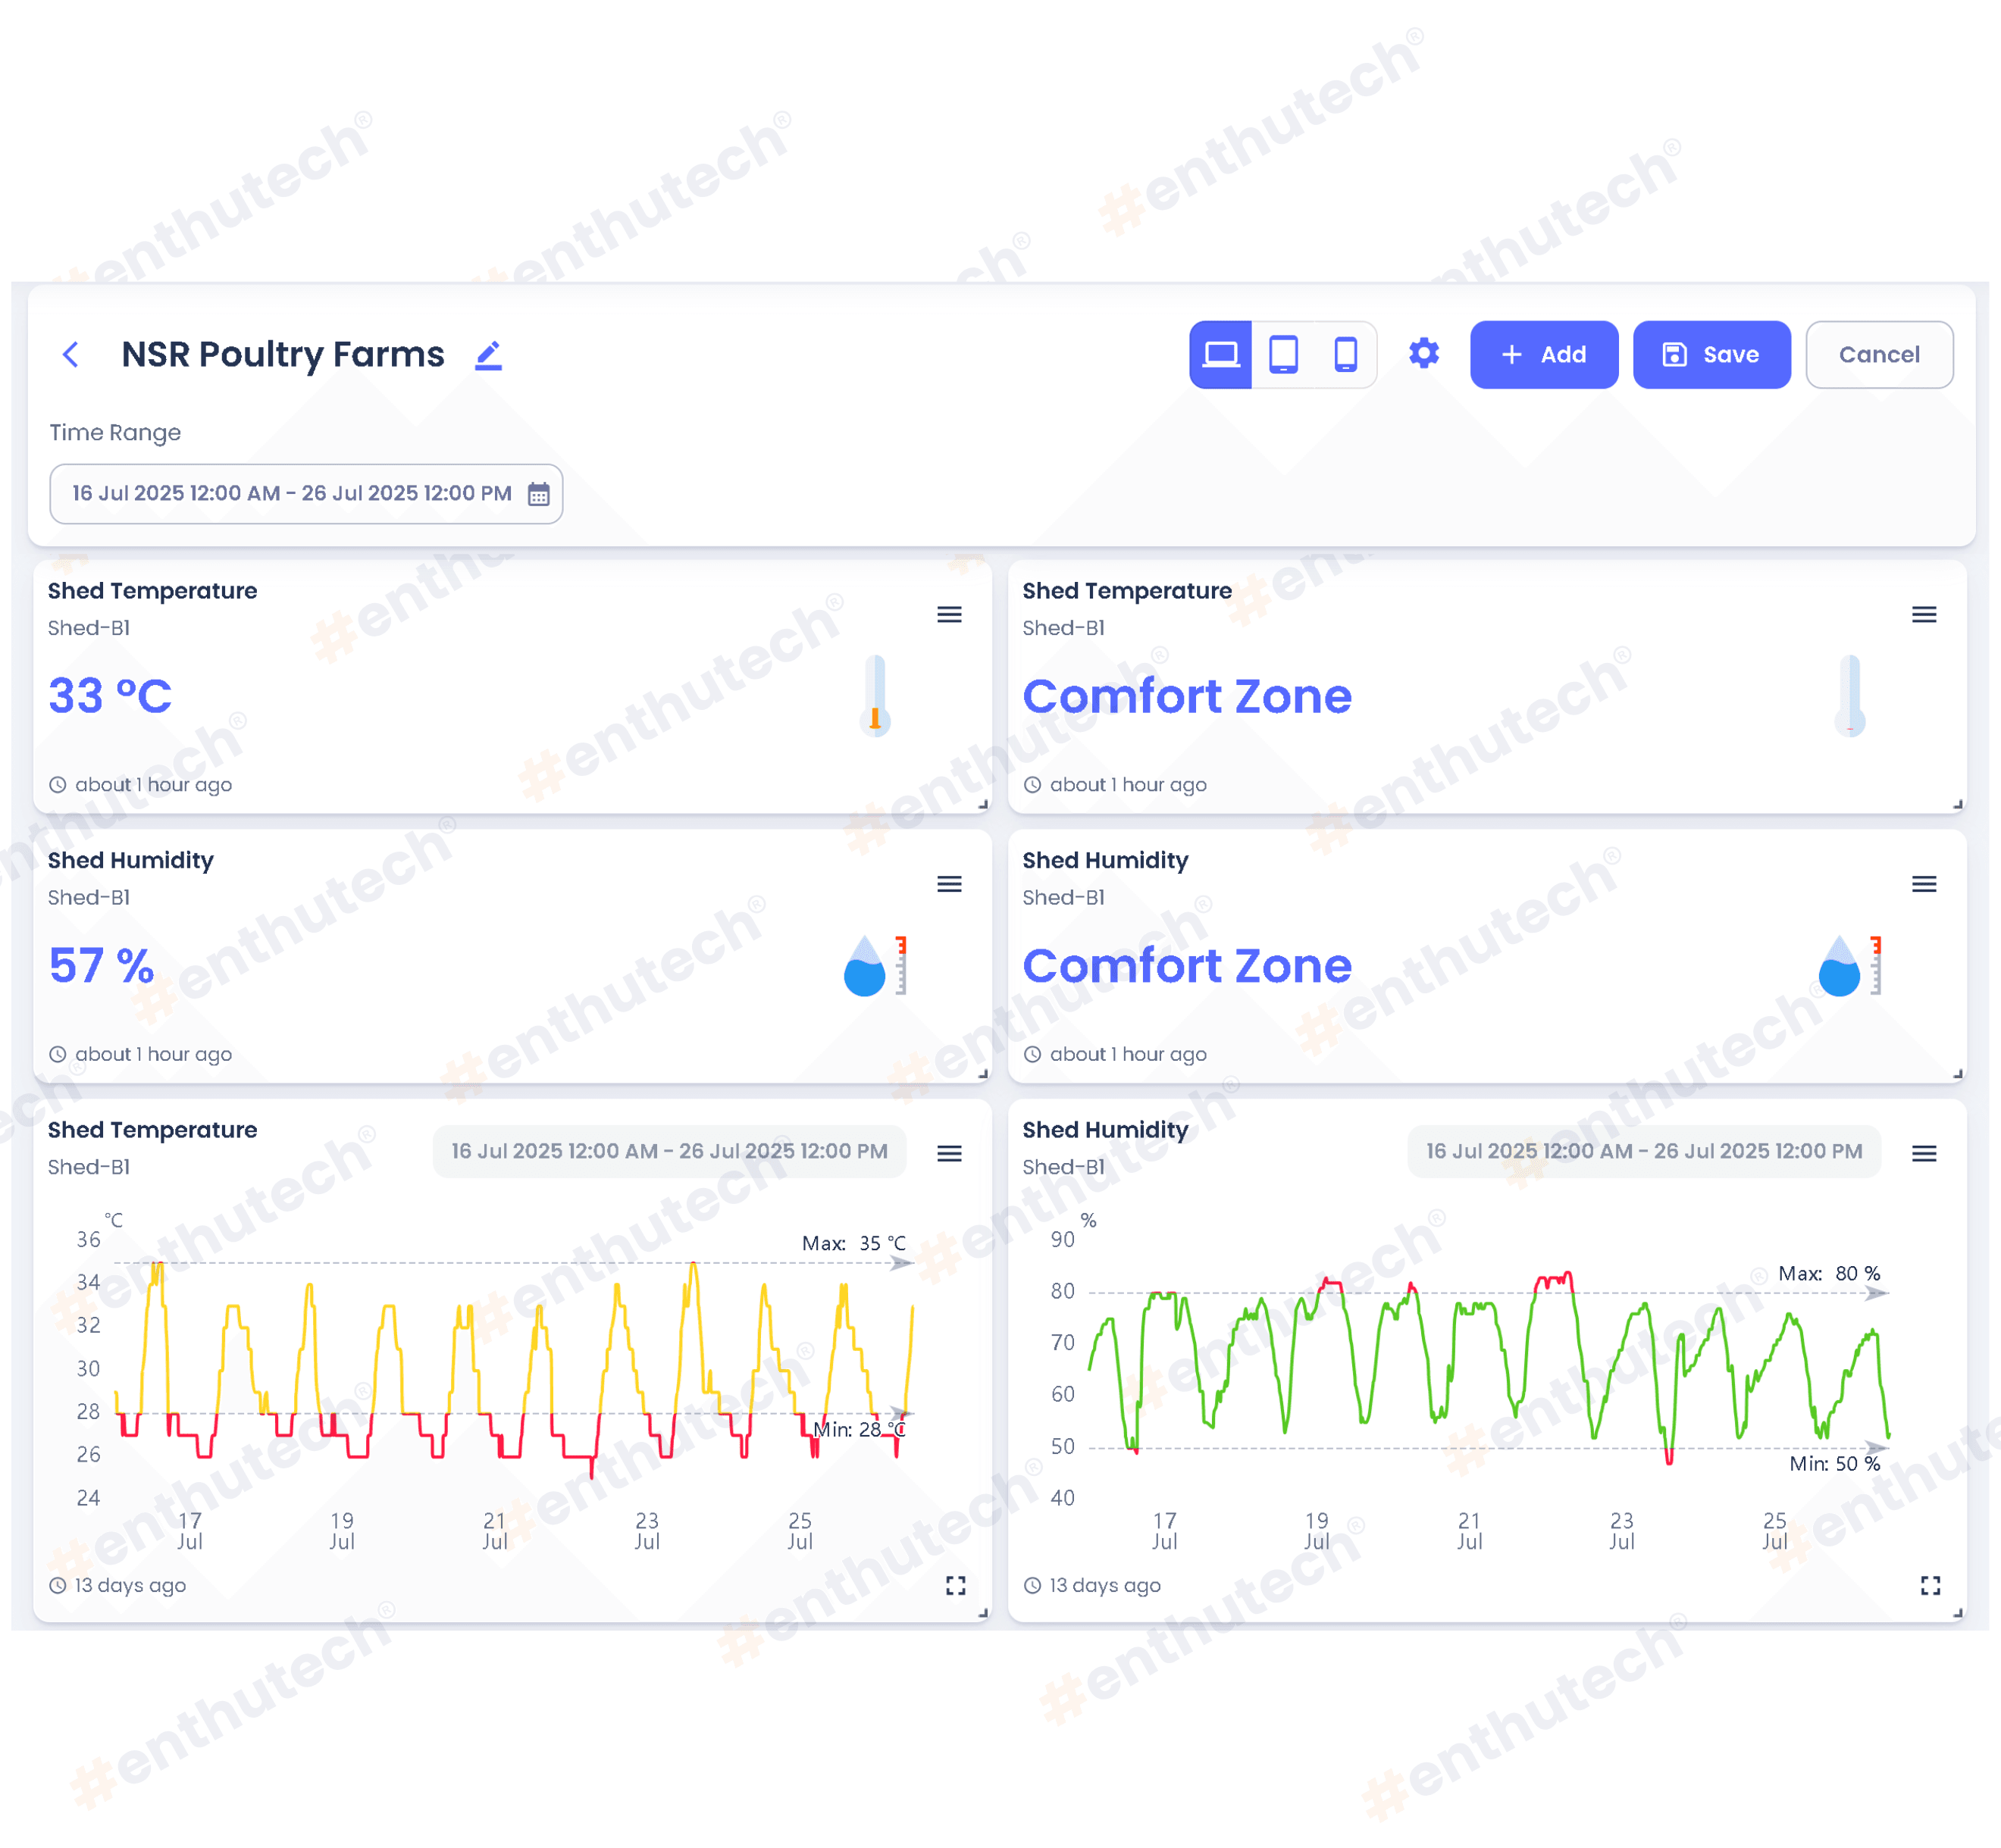This screenshot has width=2001, height=1848.
Task: Click about 1 hour ago on 33 °C card
Action: [153, 785]
